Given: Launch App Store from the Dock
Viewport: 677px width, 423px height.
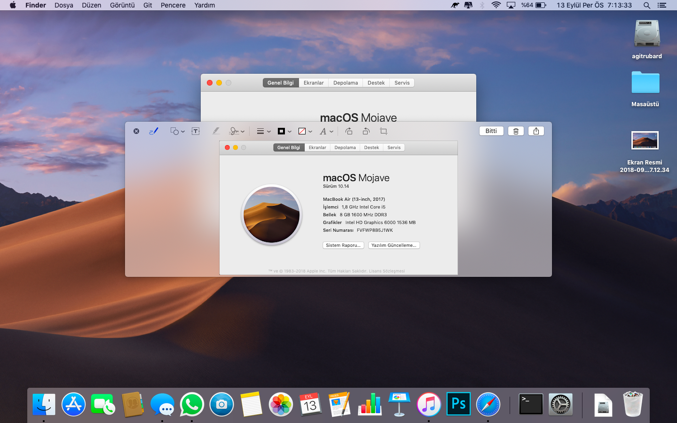Looking at the screenshot, I should (74, 405).
